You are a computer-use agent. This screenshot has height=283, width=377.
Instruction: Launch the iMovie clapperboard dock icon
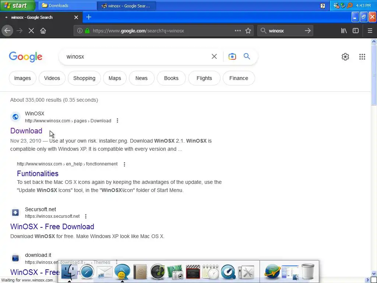click(x=193, y=272)
